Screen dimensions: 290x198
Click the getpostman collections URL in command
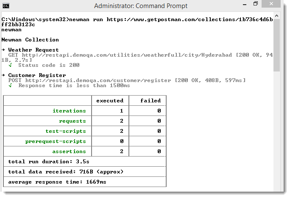click(x=190, y=19)
